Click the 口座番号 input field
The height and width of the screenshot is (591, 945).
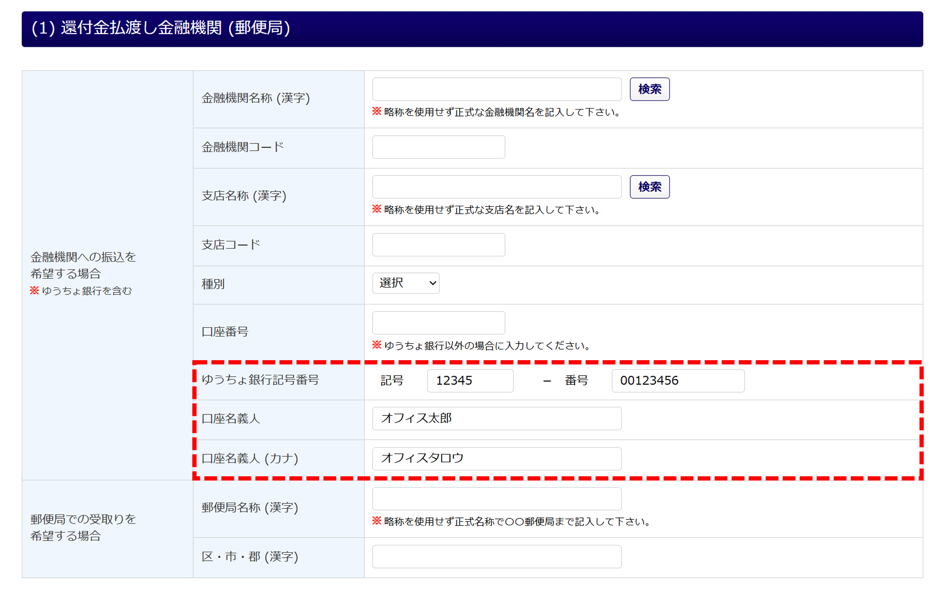438,323
